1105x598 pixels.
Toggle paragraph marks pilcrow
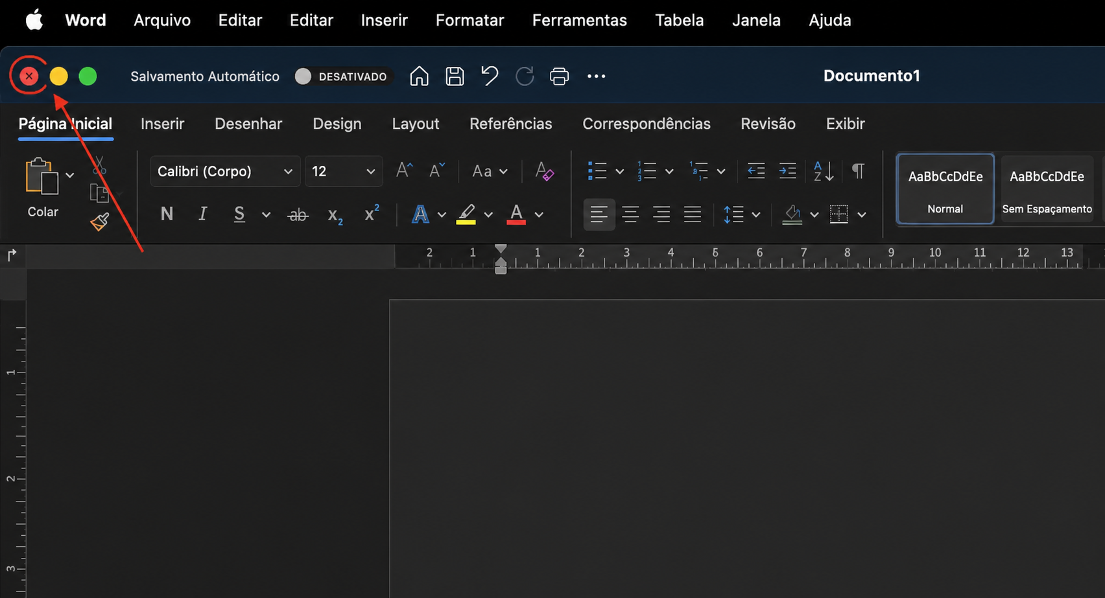tap(858, 171)
